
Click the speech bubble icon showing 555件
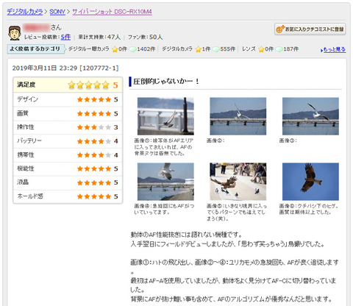click(216, 49)
